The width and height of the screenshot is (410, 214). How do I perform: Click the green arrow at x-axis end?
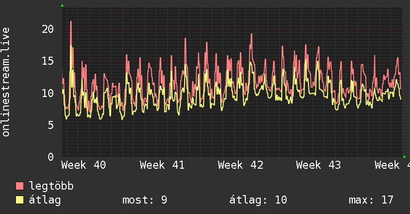click(405, 157)
